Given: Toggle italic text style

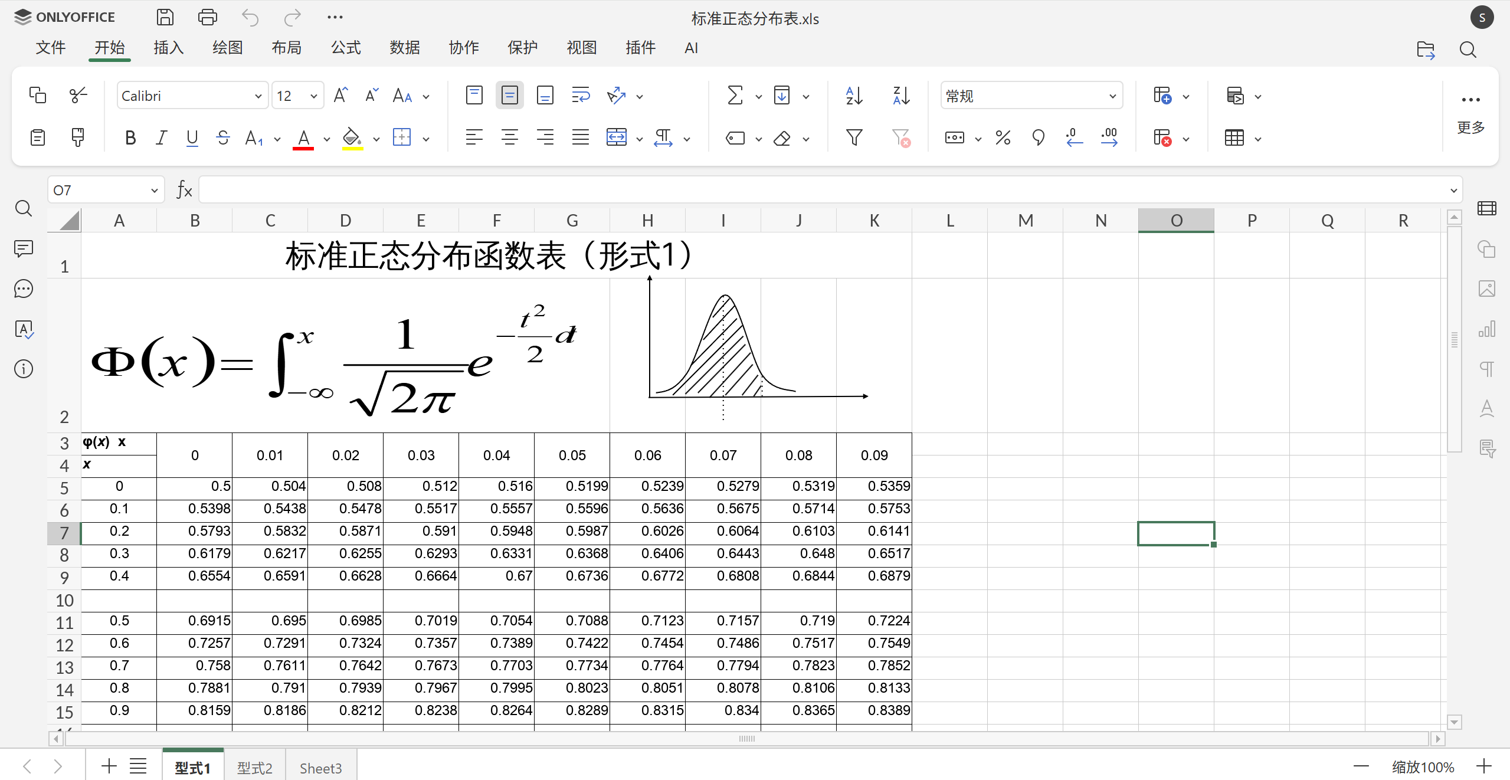Looking at the screenshot, I should 161,138.
